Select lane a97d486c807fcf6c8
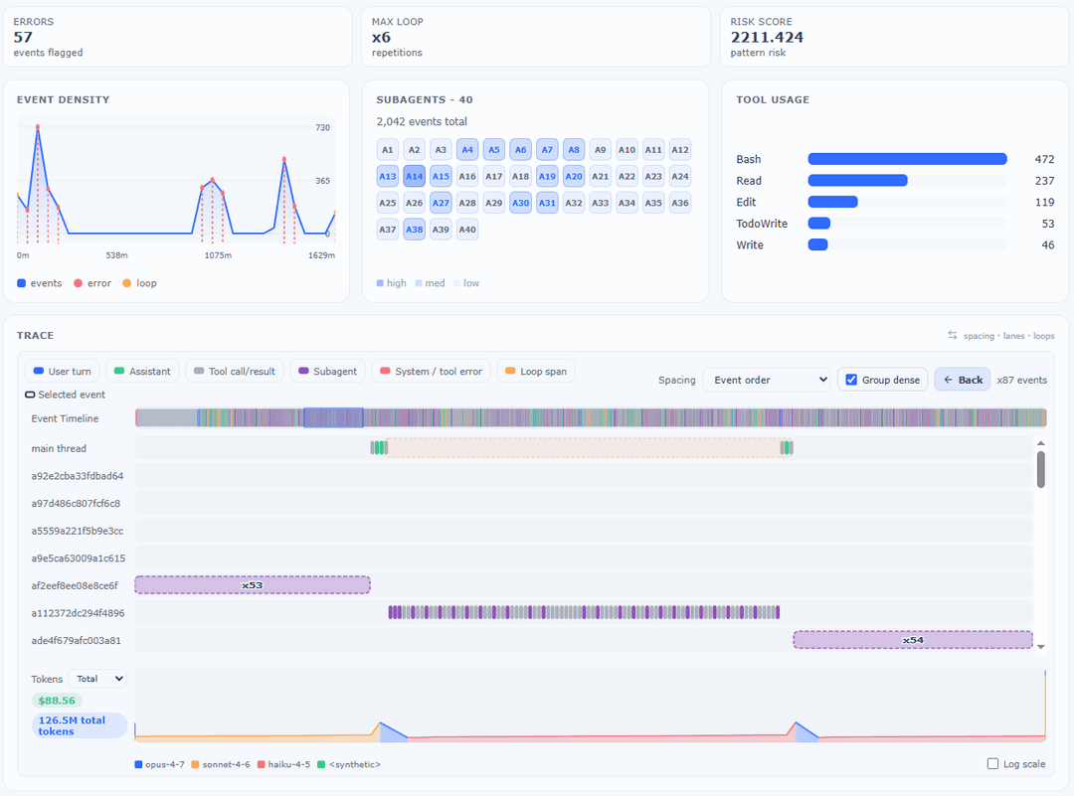The height and width of the screenshot is (796, 1074). point(76,503)
